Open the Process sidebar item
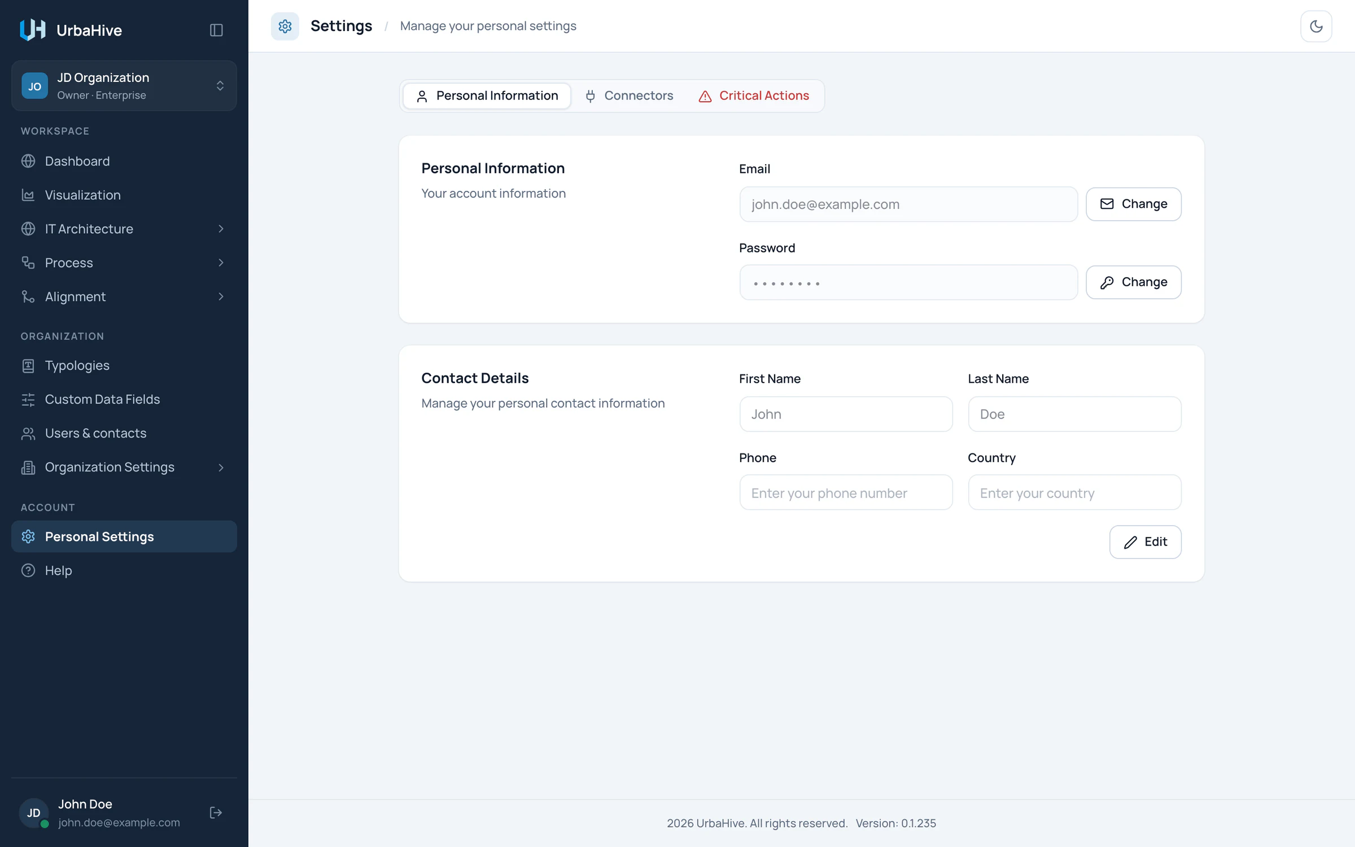This screenshot has width=1355, height=847. pos(124,263)
